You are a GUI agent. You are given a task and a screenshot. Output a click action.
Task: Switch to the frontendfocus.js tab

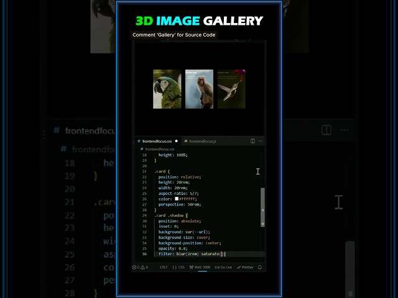pos(200,141)
